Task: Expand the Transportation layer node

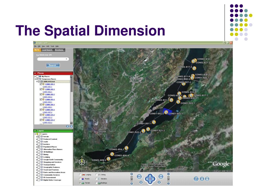Action: coord(37,165)
